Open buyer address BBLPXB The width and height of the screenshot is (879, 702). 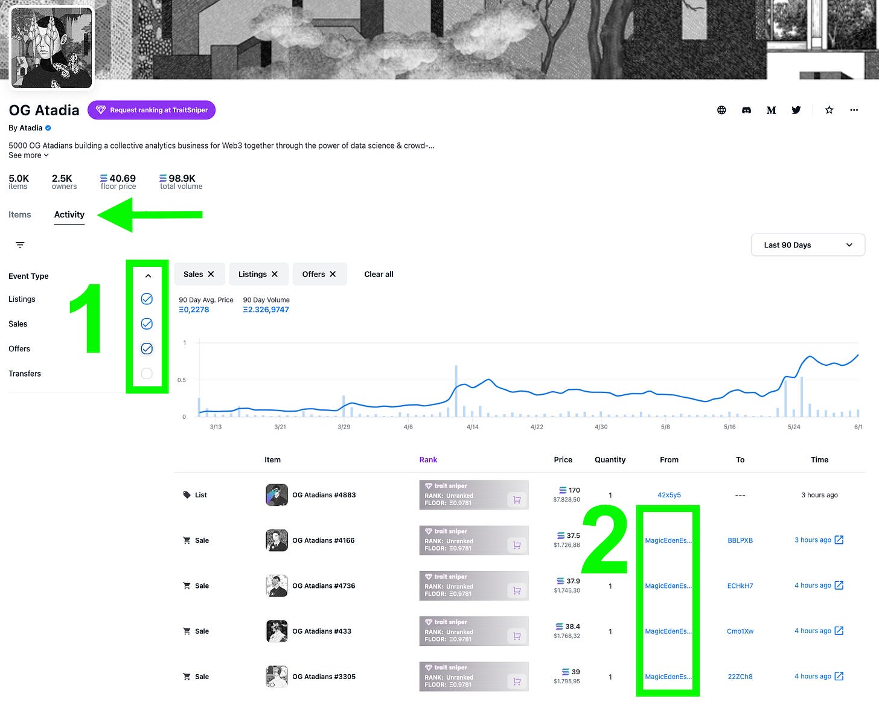tap(740, 540)
